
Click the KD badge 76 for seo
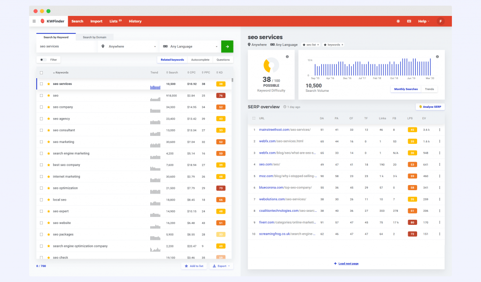(x=221, y=96)
